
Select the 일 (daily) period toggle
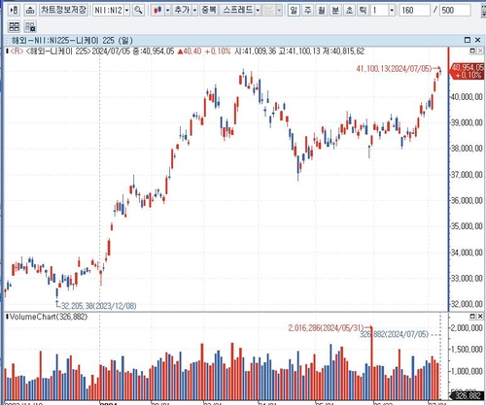click(294, 11)
